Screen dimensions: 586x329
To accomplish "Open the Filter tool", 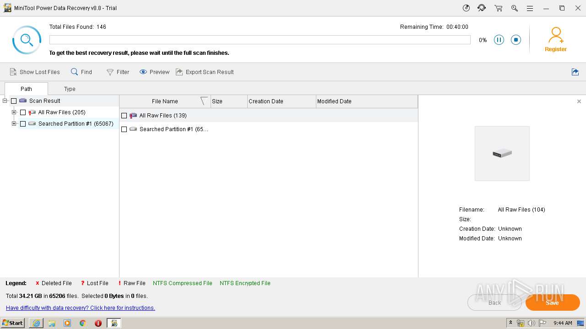I will 118,72.
